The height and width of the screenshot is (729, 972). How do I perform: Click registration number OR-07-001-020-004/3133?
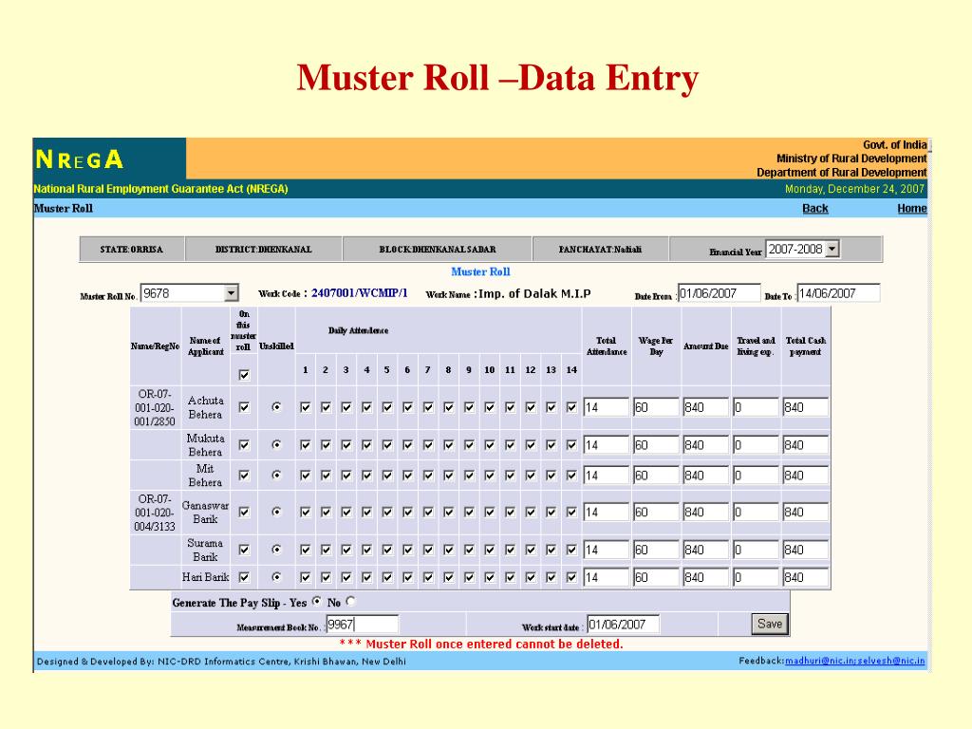(155, 512)
